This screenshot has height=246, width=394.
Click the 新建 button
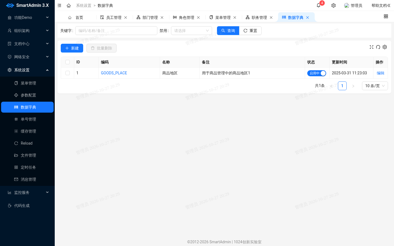(72, 48)
